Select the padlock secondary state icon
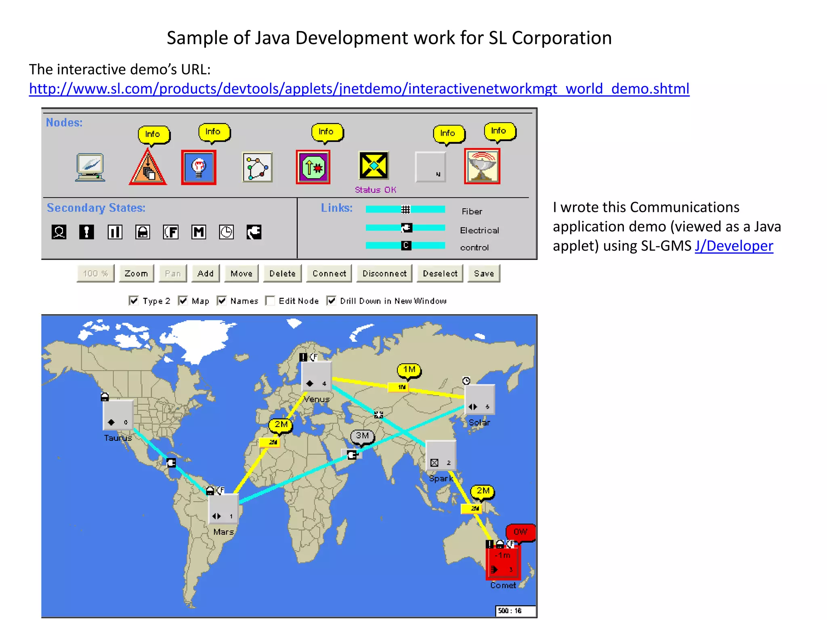The height and width of the screenshot is (620, 827). tap(143, 232)
